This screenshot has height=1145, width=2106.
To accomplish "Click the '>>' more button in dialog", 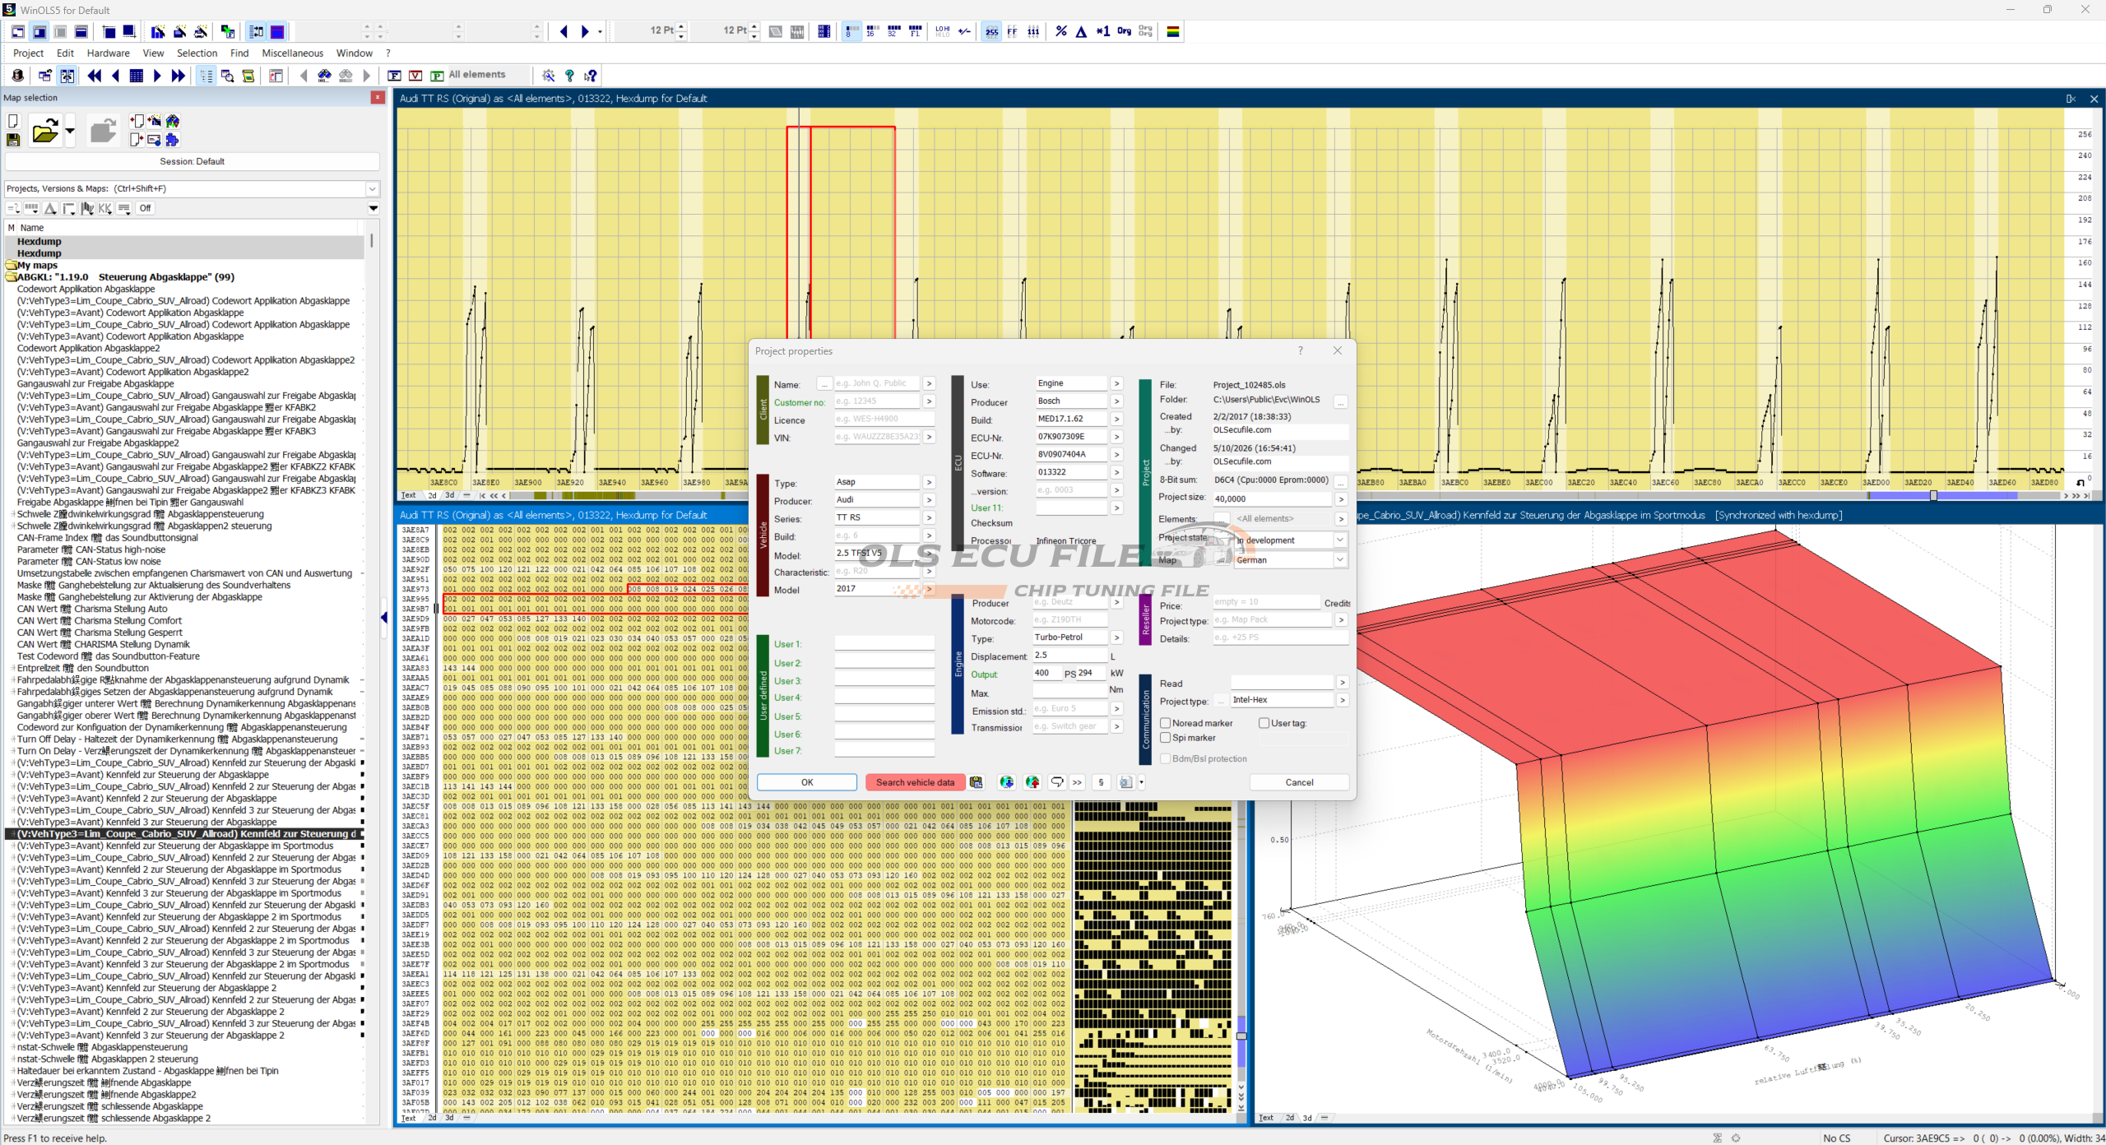I will click(x=1077, y=782).
